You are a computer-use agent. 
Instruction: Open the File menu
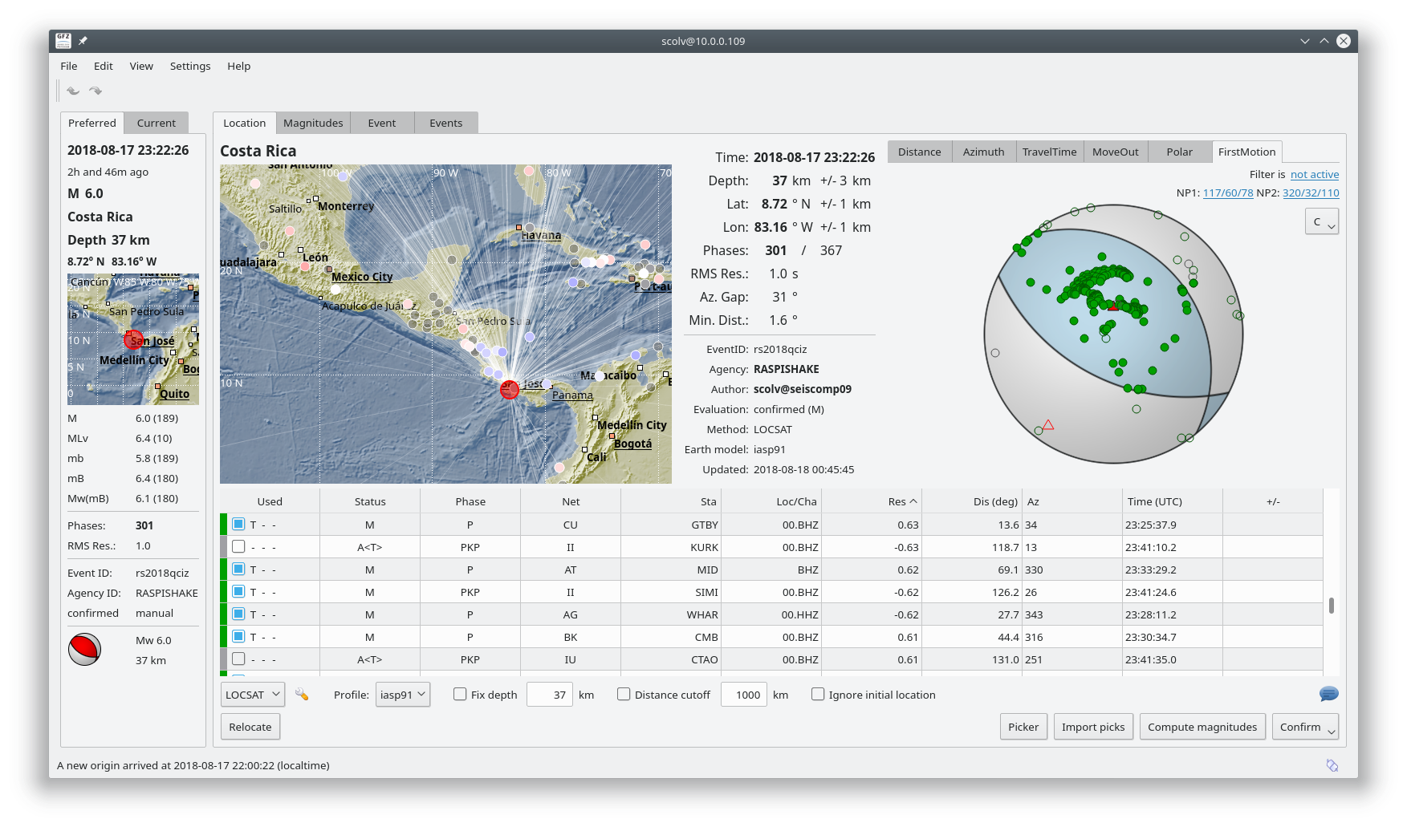[69, 66]
